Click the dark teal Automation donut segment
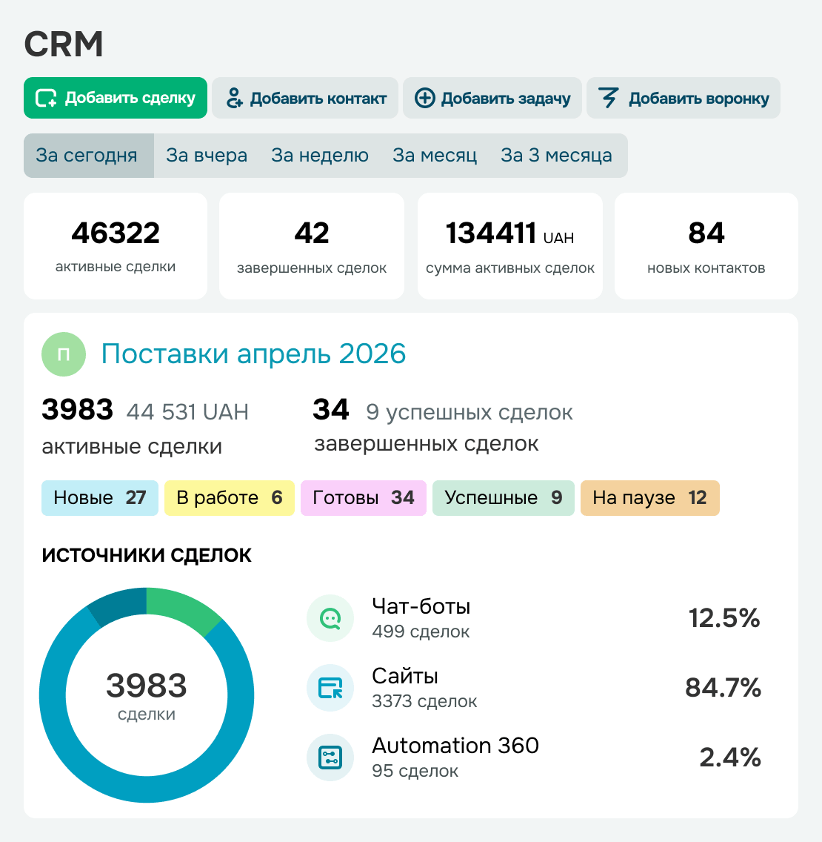822x842 pixels. click(x=121, y=604)
